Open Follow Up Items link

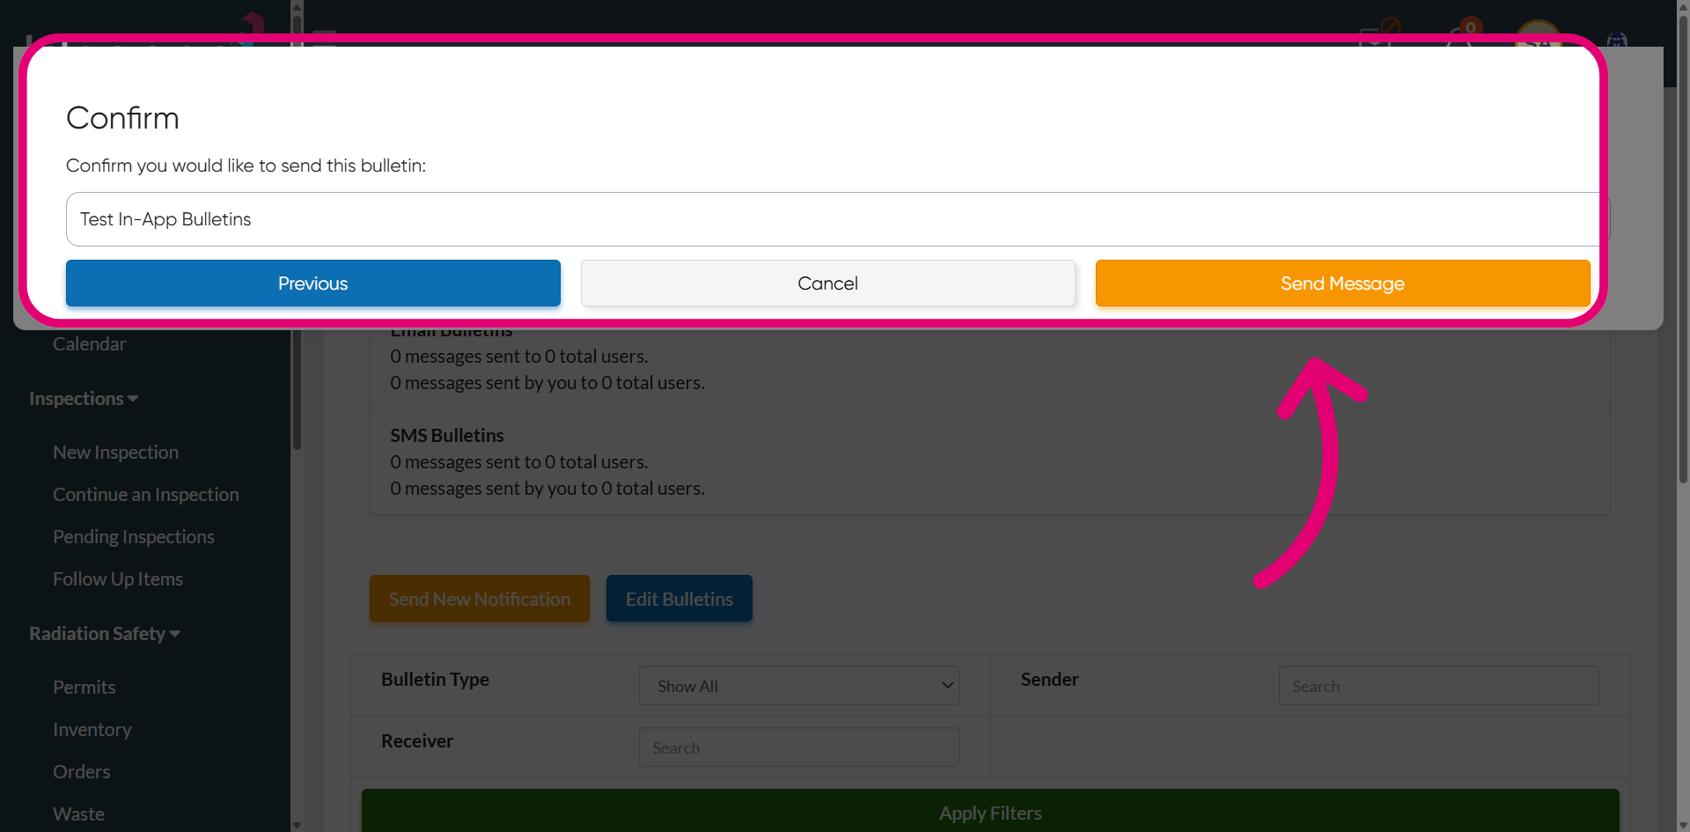coord(118,579)
